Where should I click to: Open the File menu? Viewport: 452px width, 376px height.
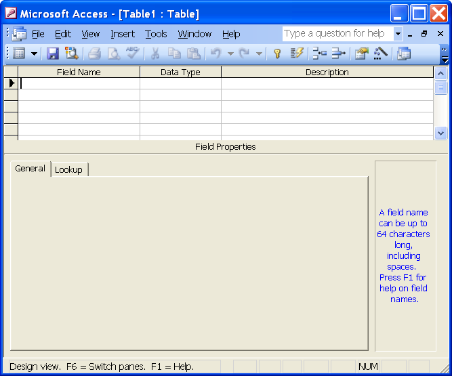coord(38,34)
